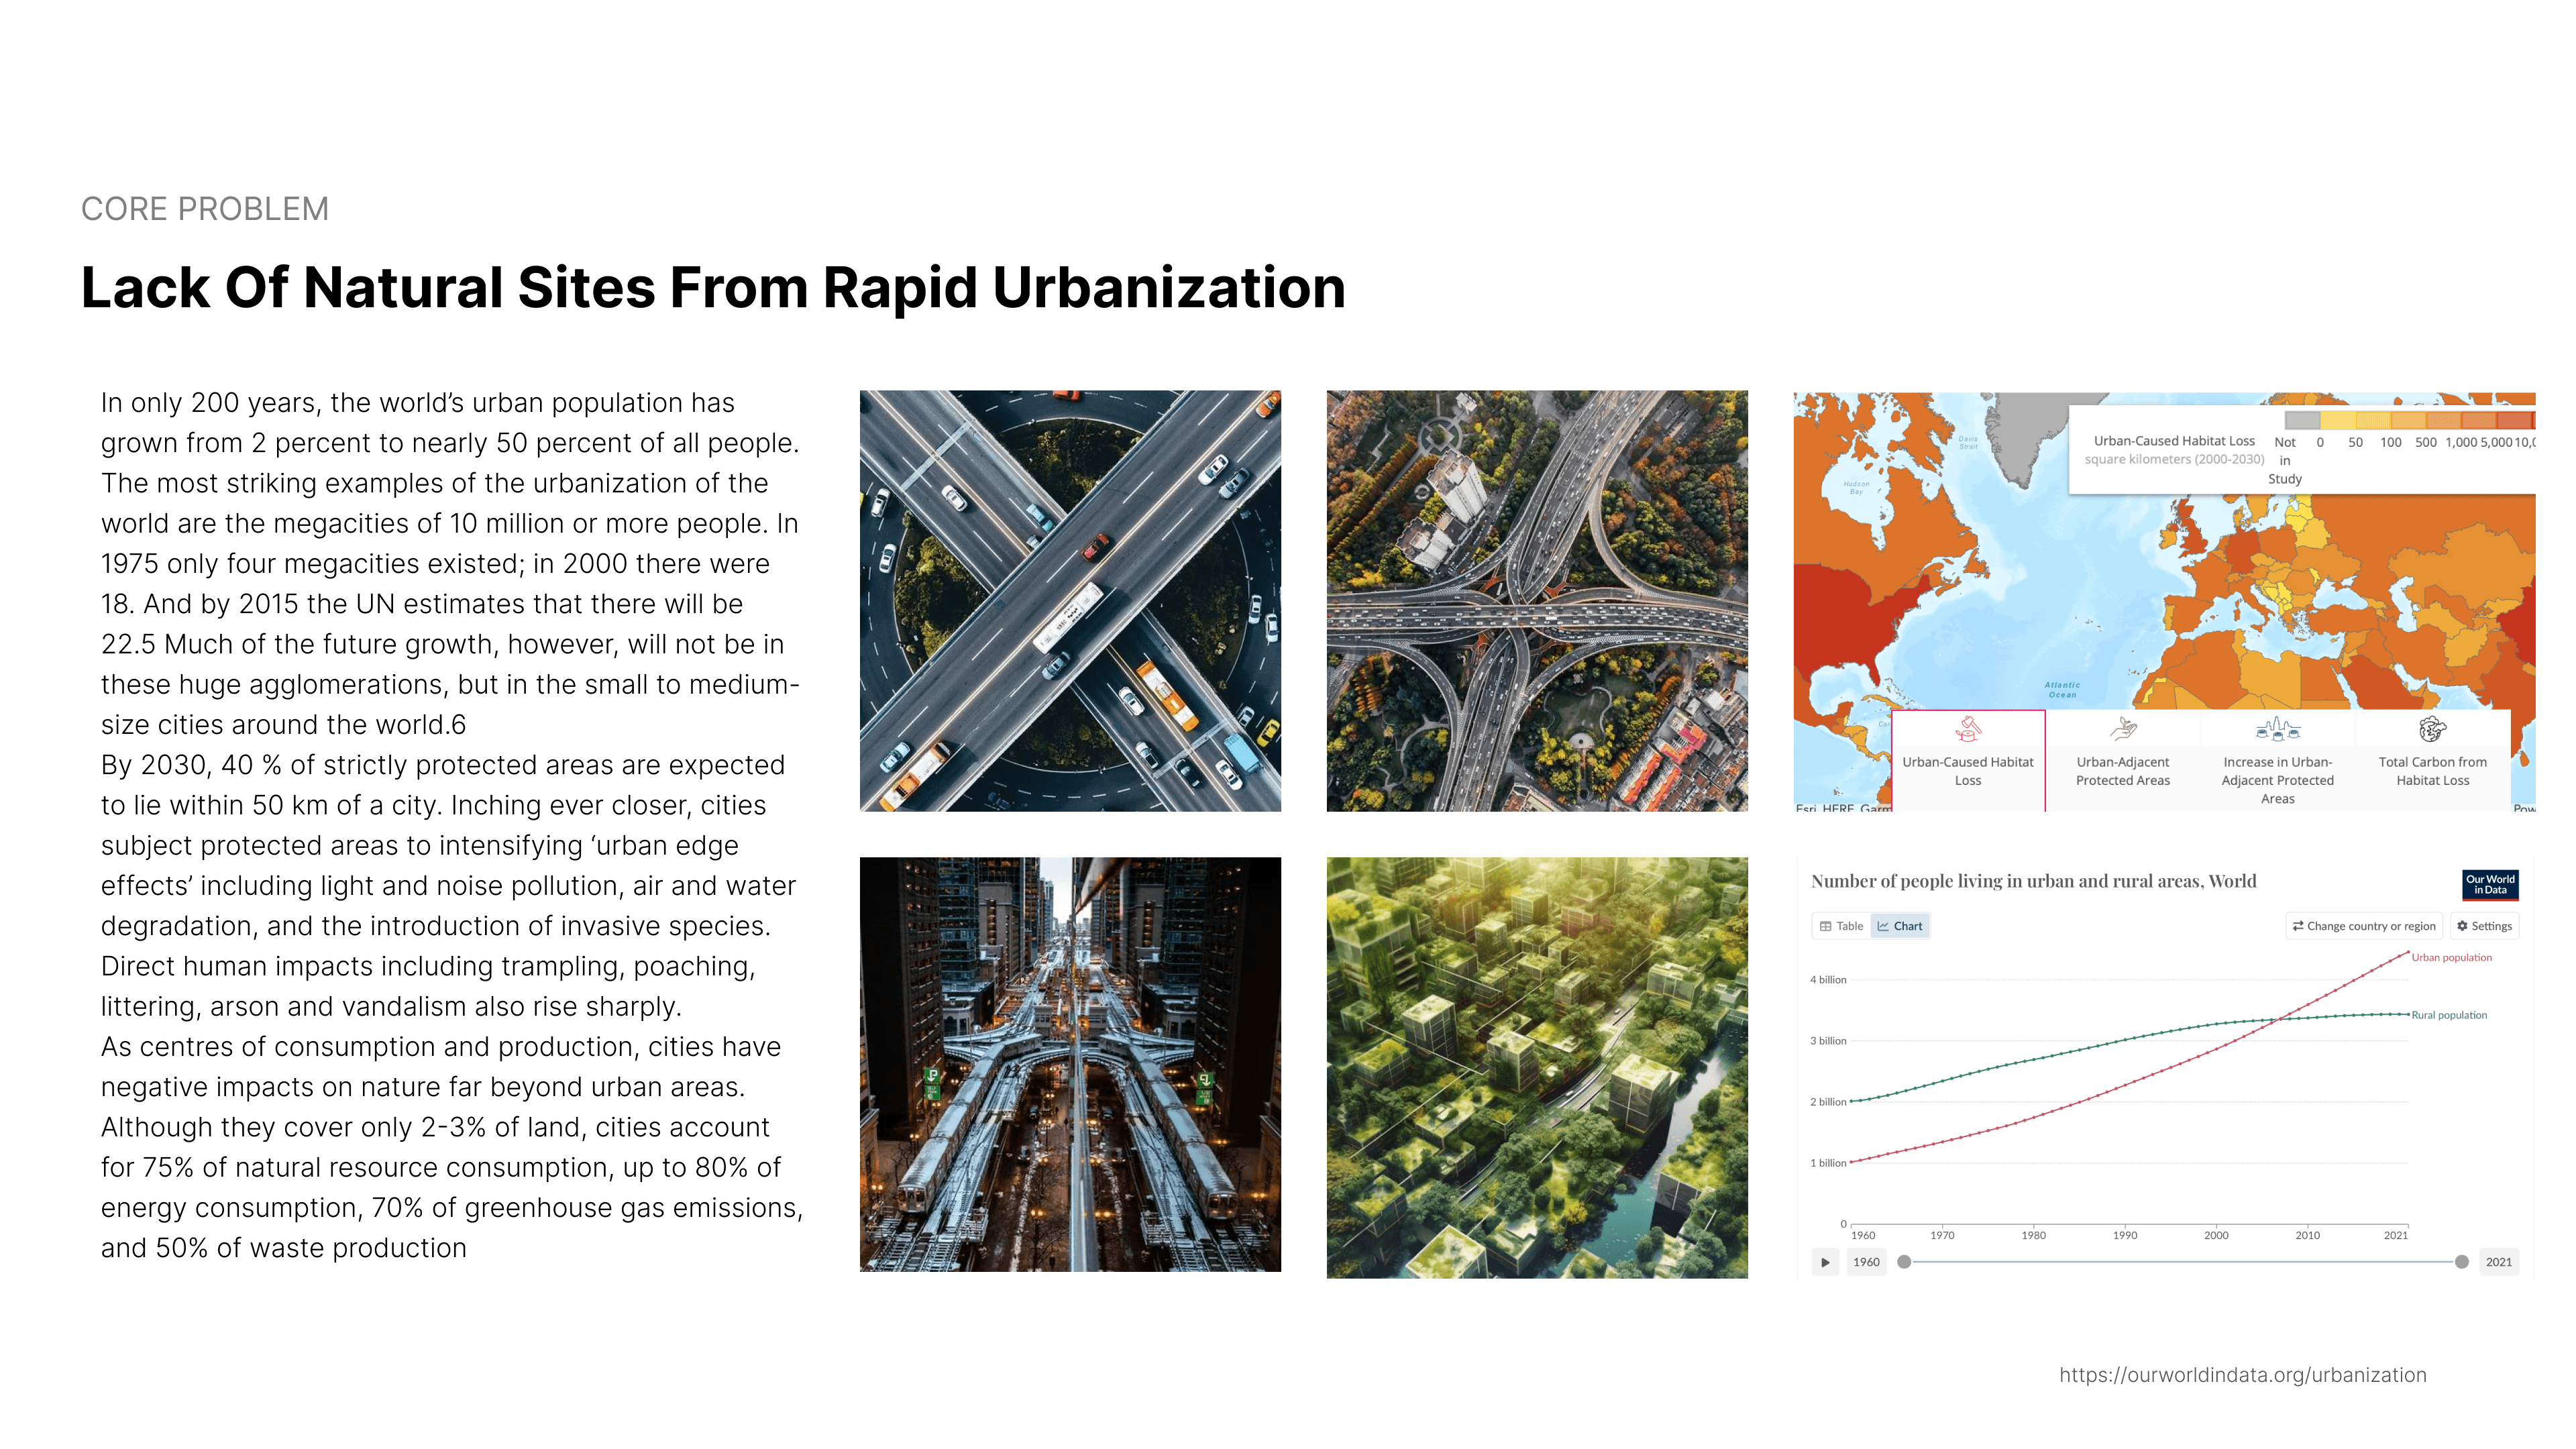Click the X-shaped highway overpass photo

coord(1070,601)
